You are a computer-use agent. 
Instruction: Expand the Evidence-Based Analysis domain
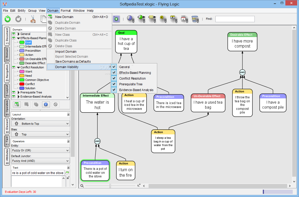pos(19,97)
